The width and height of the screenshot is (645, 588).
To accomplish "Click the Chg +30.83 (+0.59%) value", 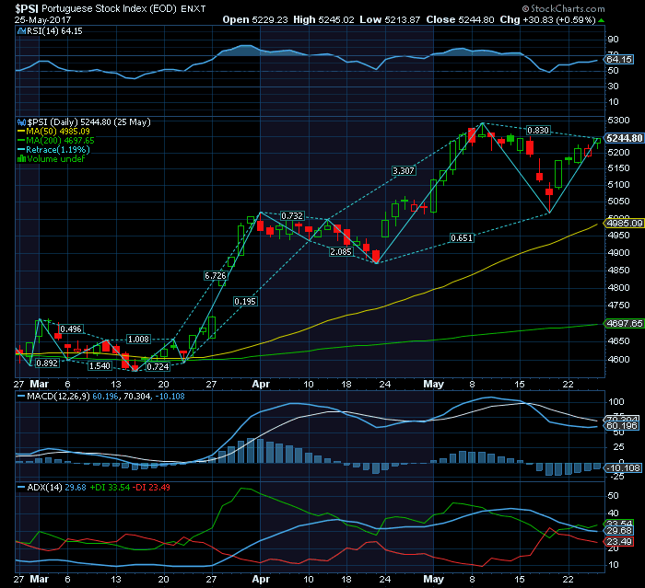I will [547, 19].
